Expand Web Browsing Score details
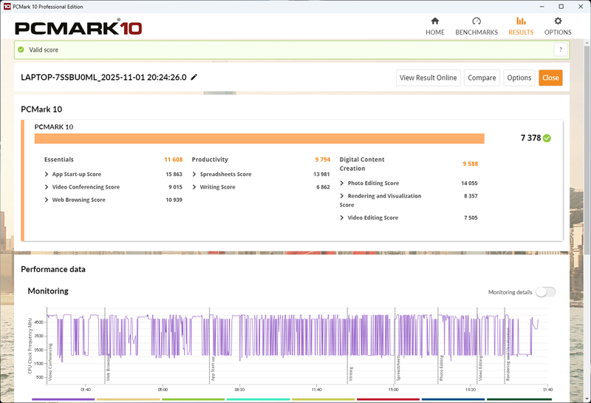Screen dimensions: 591x403 click(x=47, y=200)
